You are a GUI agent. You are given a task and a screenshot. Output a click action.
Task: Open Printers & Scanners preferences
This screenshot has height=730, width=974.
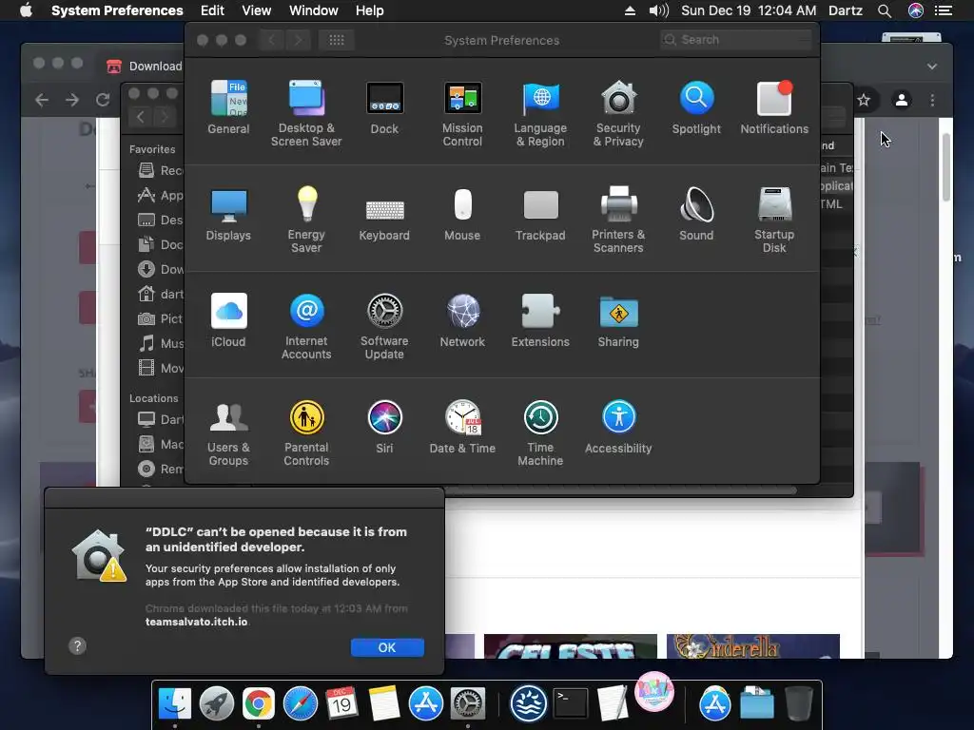(618, 220)
